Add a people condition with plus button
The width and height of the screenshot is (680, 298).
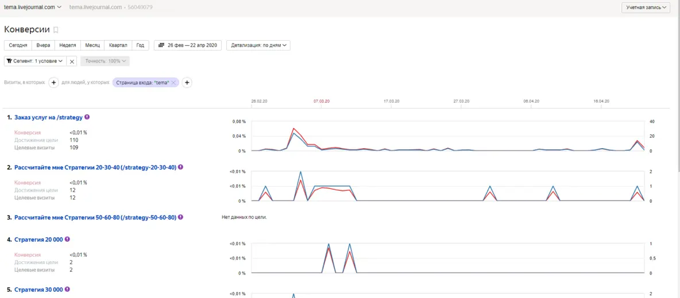point(187,83)
